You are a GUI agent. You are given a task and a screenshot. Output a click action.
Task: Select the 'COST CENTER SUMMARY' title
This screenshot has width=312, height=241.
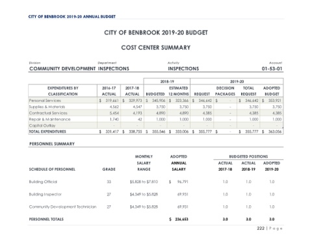click(x=156, y=47)
